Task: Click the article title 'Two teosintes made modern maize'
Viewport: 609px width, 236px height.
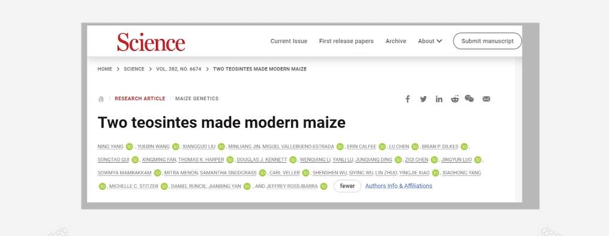Action: coord(221,123)
